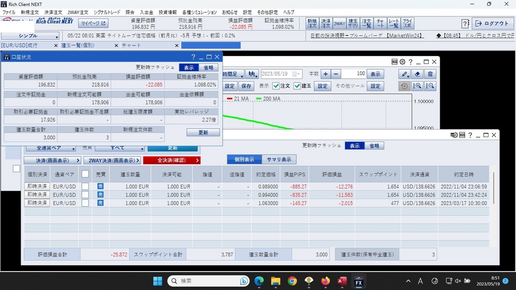Expand 決済(画面表示) arrow button

click(52, 160)
